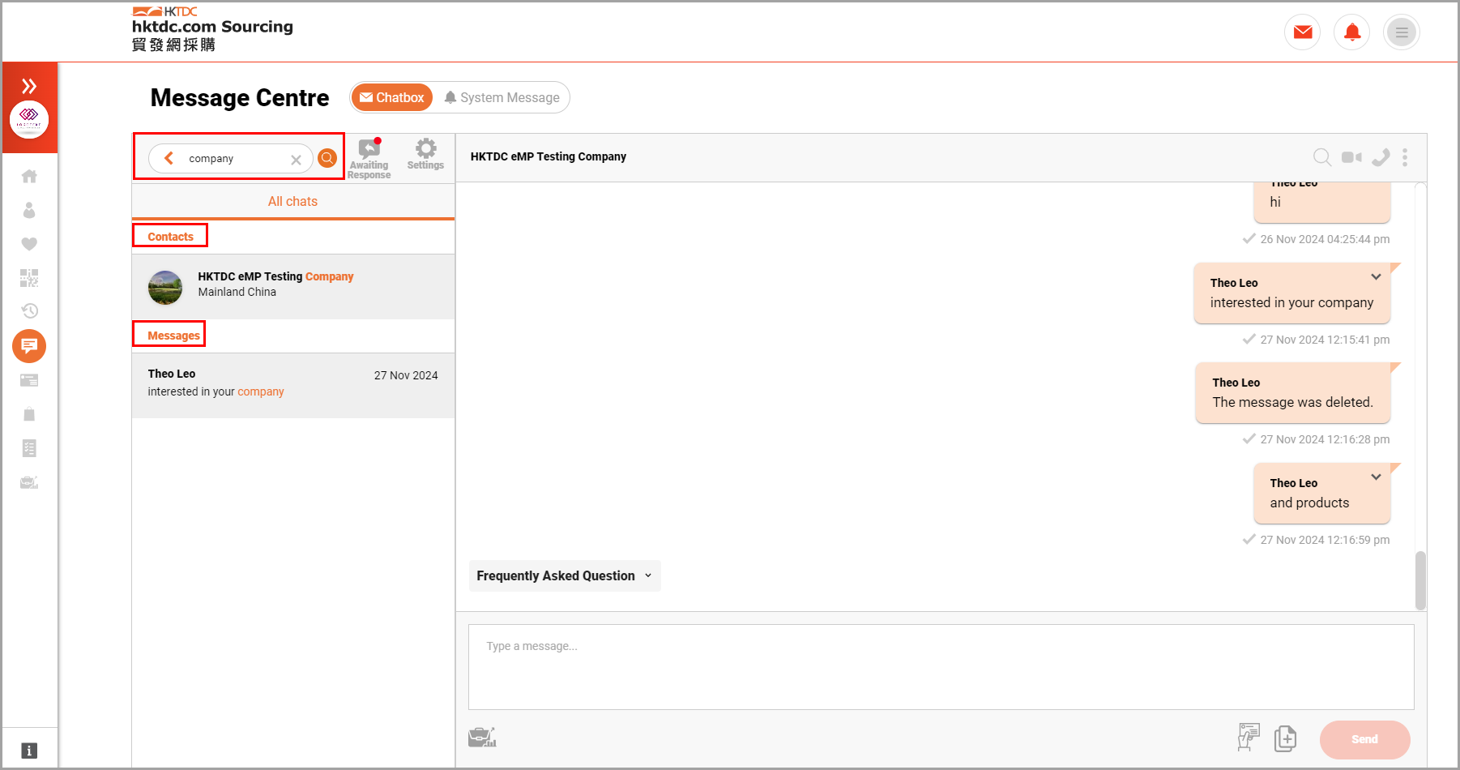Expand the sidebar with double-arrow icon
This screenshot has width=1460, height=770.
point(29,86)
